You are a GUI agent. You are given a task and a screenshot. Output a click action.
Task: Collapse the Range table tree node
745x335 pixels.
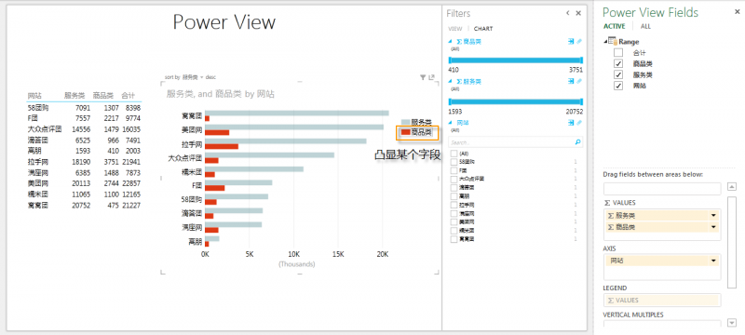pos(605,42)
